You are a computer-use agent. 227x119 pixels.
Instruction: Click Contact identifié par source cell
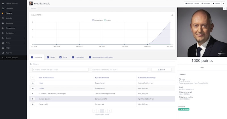click(x=115, y=94)
